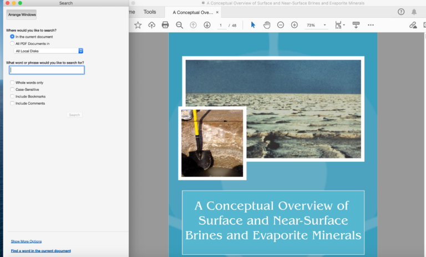Screen dimensions: 426x257
Task: Click the bookmark star icon
Action: click(138, 25)
